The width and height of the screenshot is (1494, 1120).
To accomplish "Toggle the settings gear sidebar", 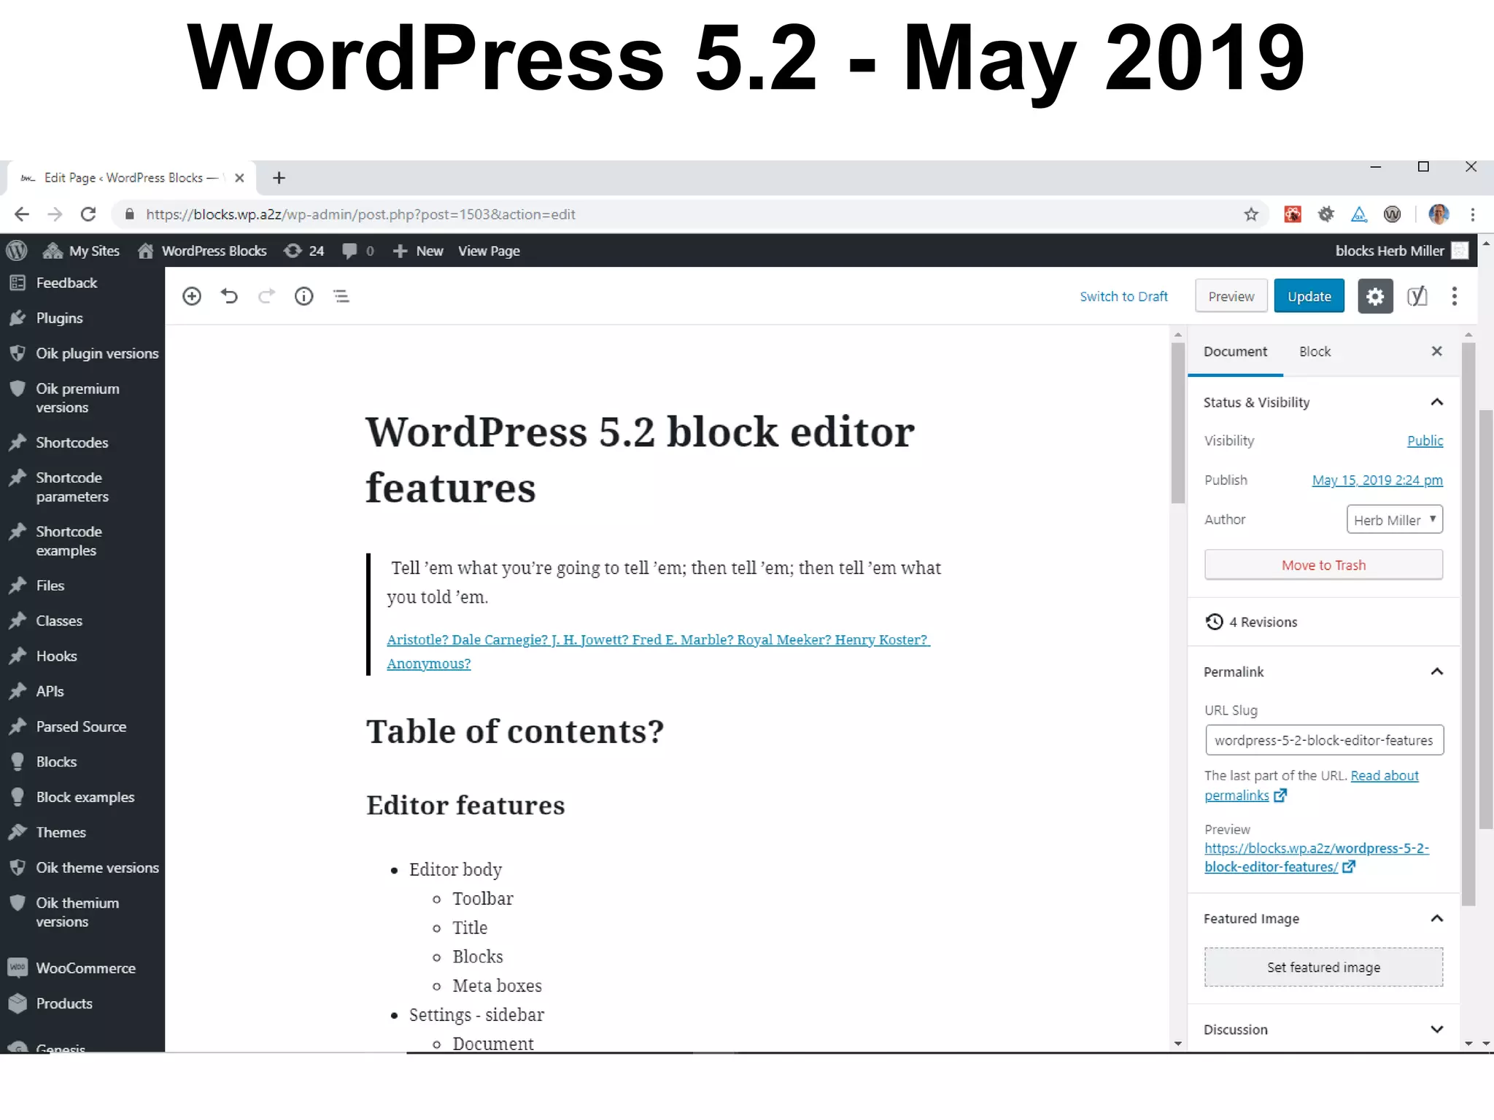I will coord(1375,296).
